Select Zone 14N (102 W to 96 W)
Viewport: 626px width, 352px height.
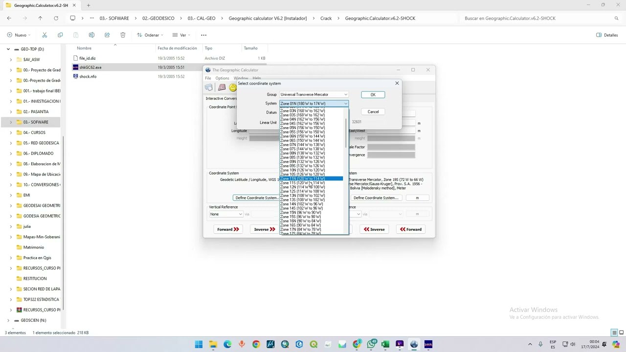[311, 204]
